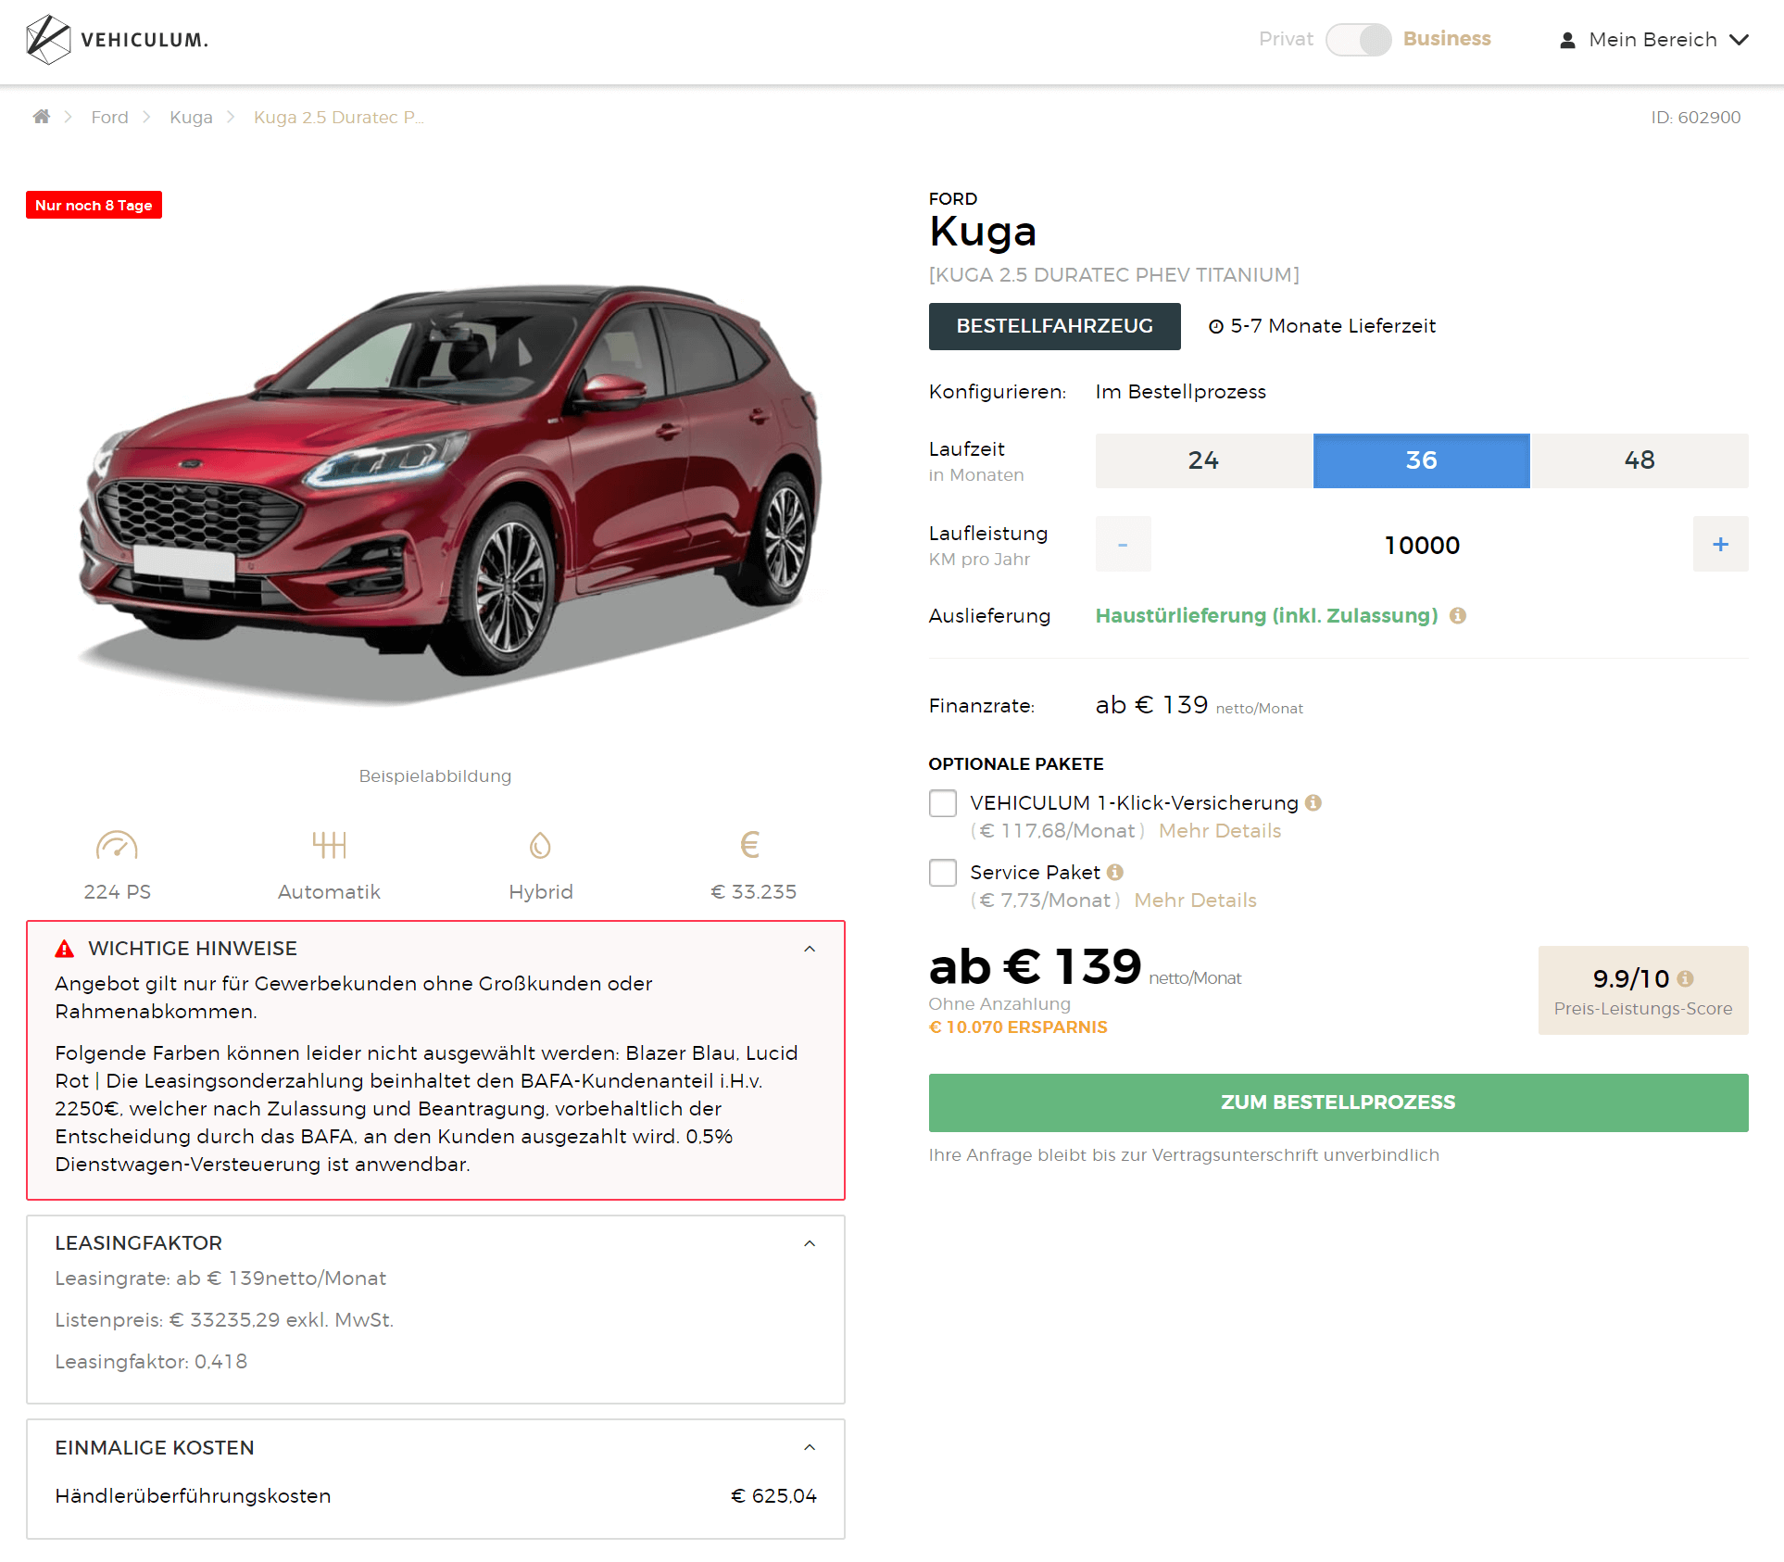Viewport: 1784px width, 1562px height.
Task: Check the VEHICULUM 1-Klick-Versicherung box
Action: [x=943, y=803]
